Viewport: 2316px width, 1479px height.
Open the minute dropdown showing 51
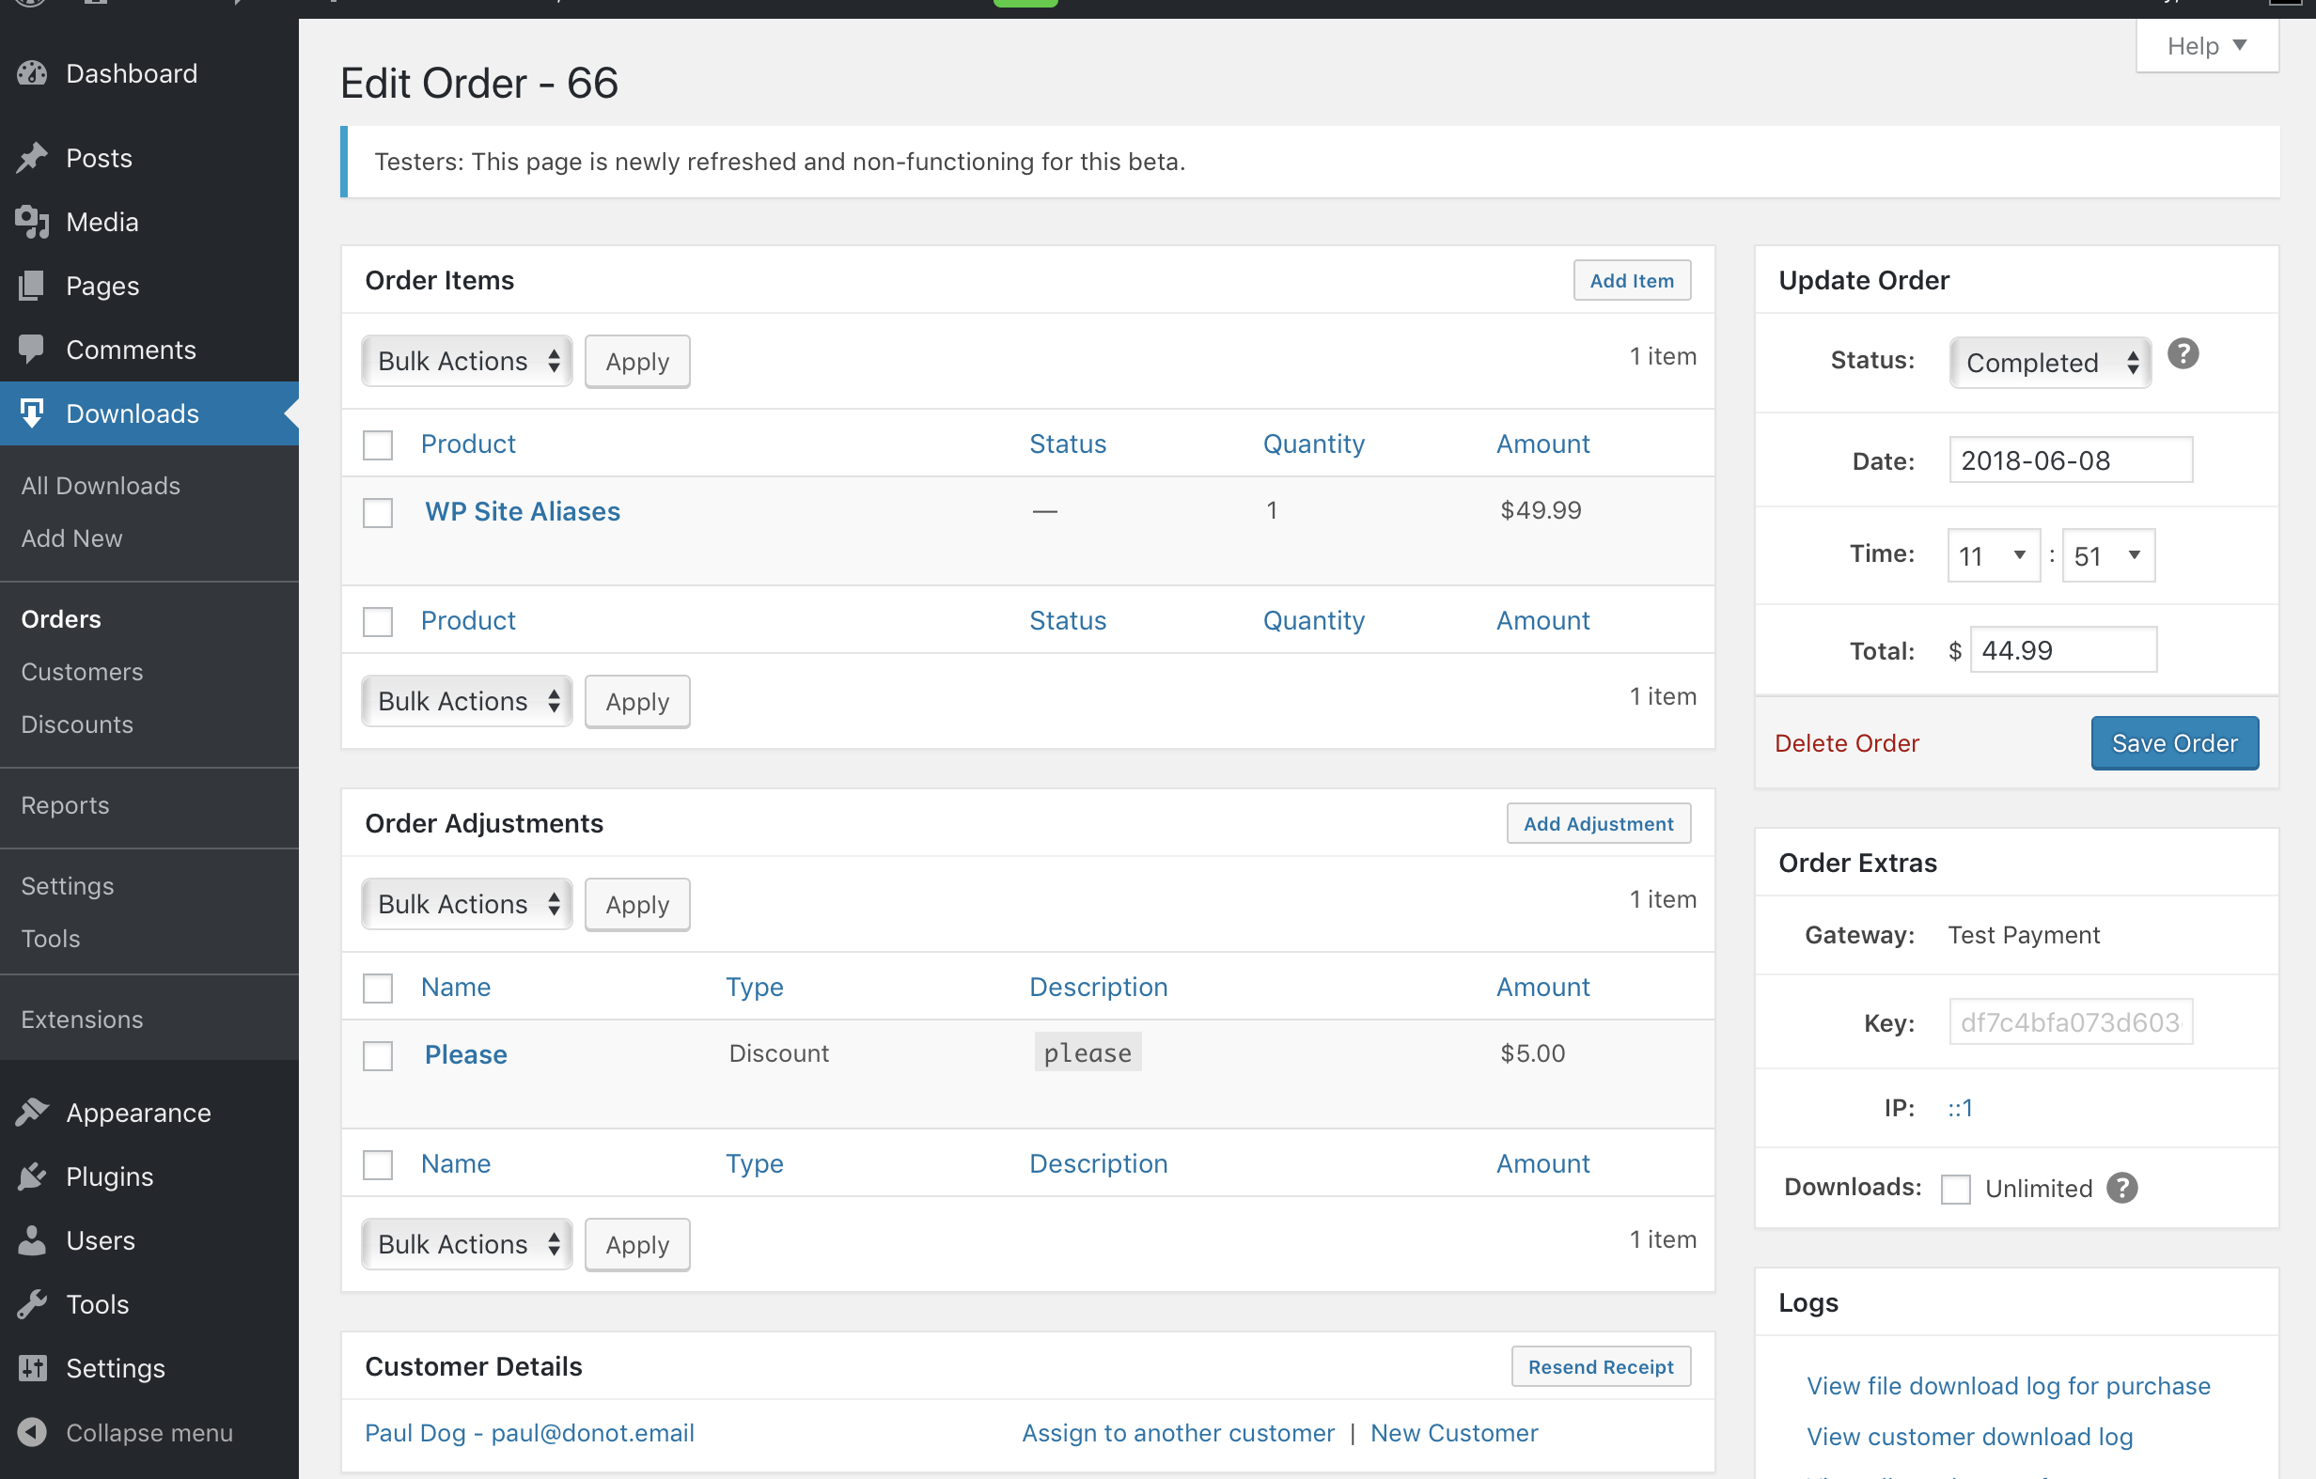(x=2108, y=556)
